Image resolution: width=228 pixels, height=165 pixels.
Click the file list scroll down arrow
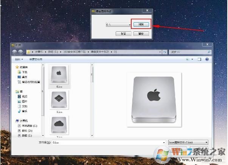point(92,135)
